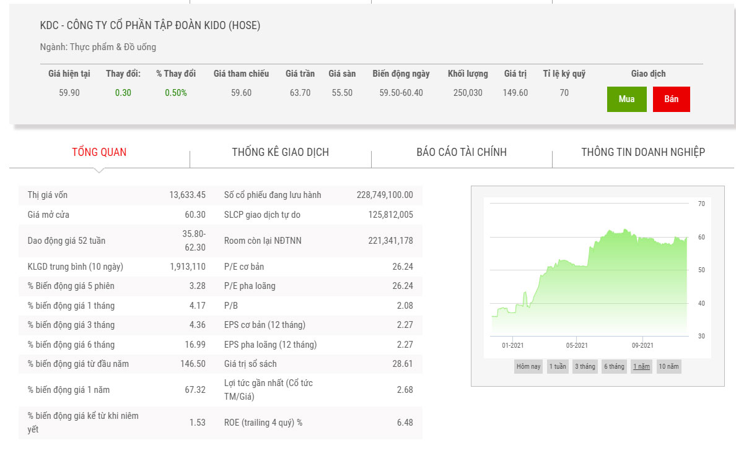
Task: Show the 3 tháng chart period
Action: [585, 366]
